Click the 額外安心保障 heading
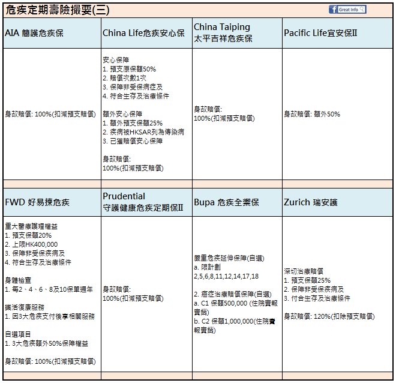Viewport: 396px width, 383px height. (122, 114)
